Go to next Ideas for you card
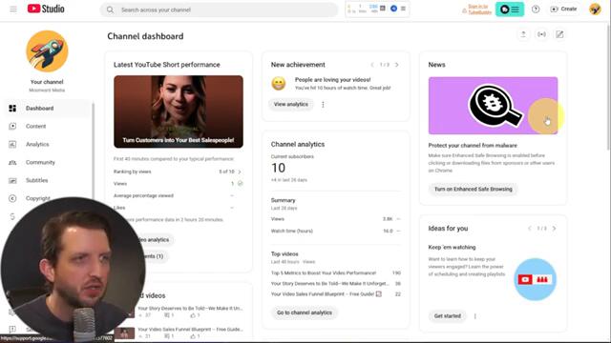Image resolution: width=611 pixels, height=343 pixels. 554,229
